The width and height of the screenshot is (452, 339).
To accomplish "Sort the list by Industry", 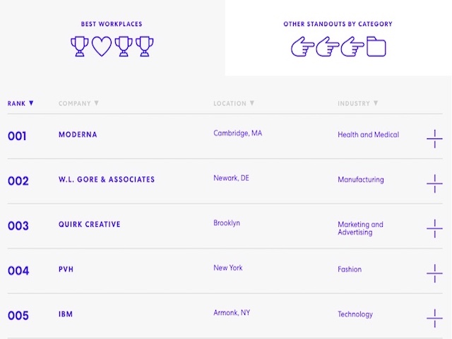I will (357, 104).
